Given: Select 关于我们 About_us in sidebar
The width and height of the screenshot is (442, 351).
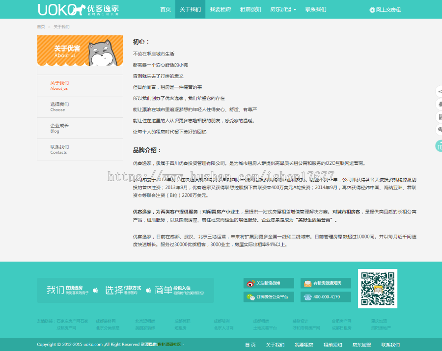Looking at the screenshot, I should (x=80, y=85).
